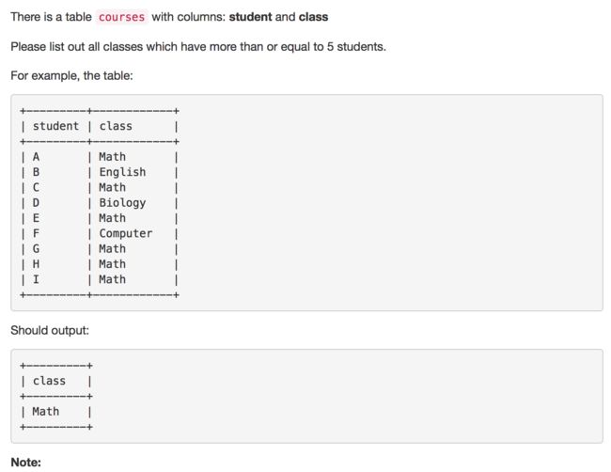This screenshot has width=611, height=472.
Task: Click the sentence about classes with 5 students
Action: 198,47
